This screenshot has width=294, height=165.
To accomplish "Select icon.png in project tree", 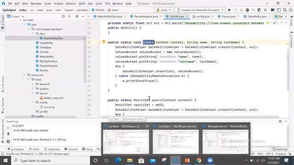I will coord(47,107).
